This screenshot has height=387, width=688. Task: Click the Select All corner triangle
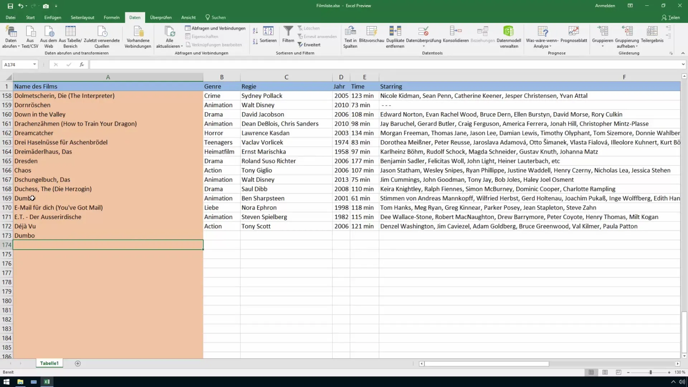pos(9,77)
